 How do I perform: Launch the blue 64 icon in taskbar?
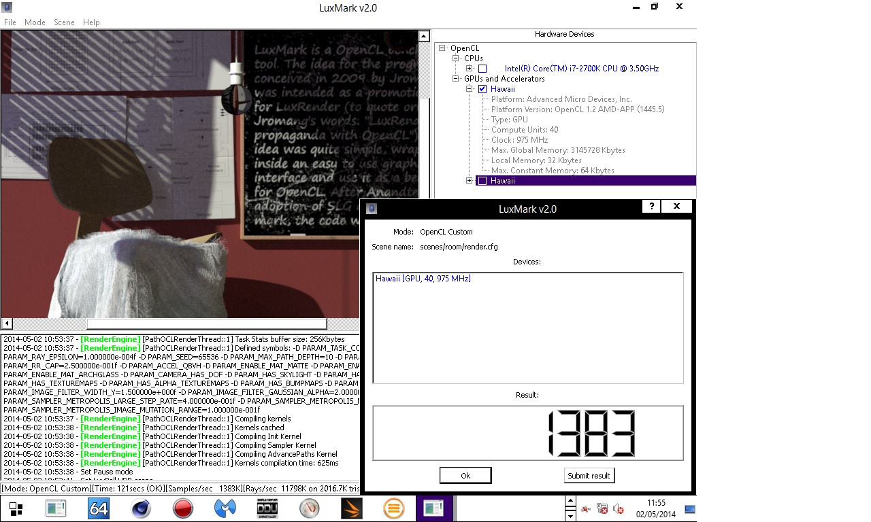point(98,508)
